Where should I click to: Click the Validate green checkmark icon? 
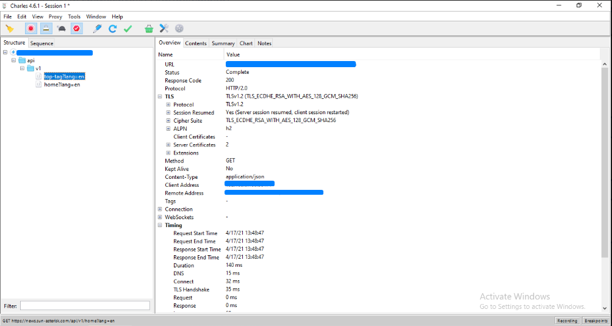point(128,29)
